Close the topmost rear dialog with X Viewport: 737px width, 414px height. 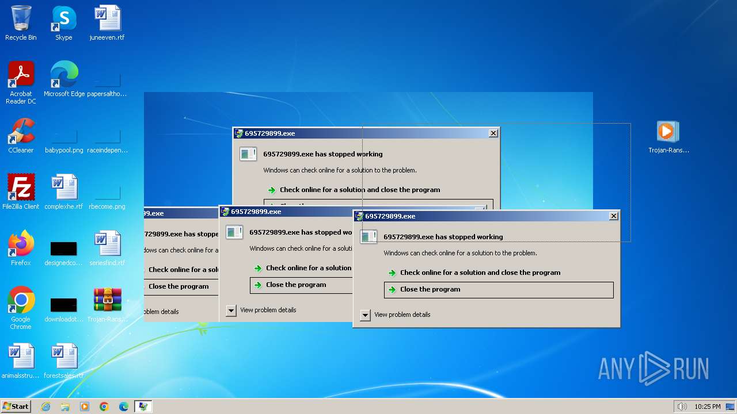(493, 133)
